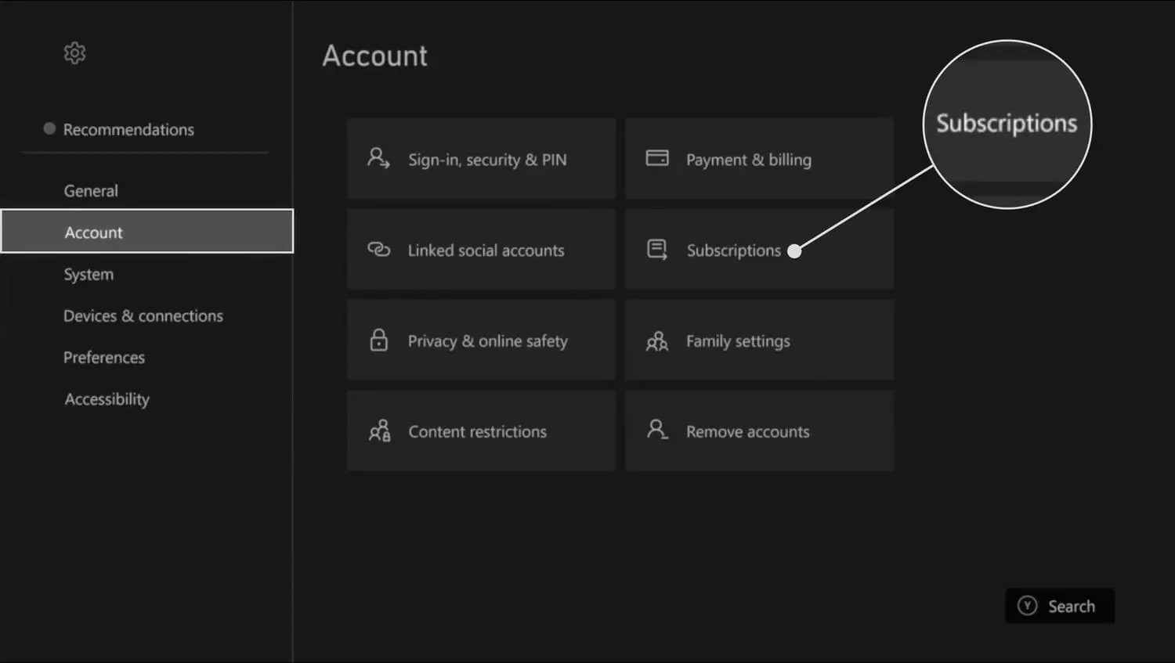Click the settings gear icon

click(x=74, y=53)
